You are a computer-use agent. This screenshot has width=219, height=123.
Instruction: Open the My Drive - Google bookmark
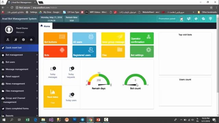50,12
